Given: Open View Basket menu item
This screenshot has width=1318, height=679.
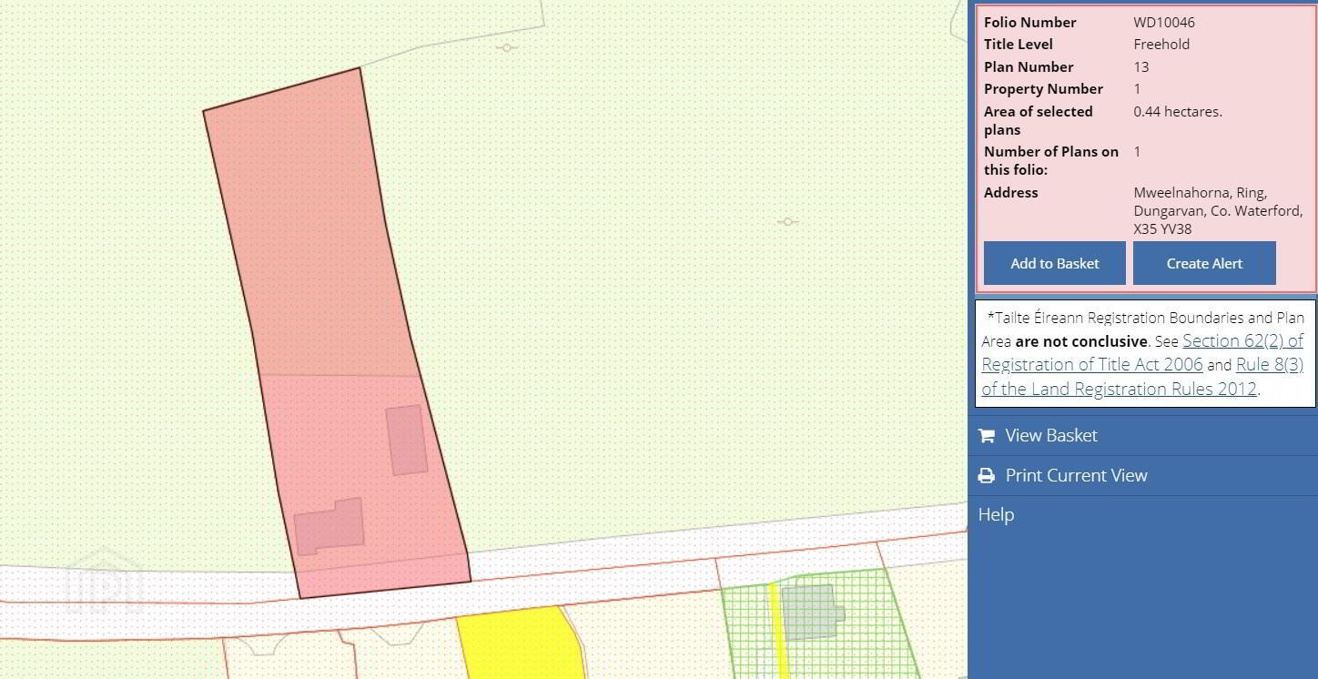Looking at the screenshot, I should point(1142,435).
